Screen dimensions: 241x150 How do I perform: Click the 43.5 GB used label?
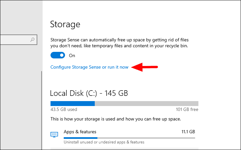(64, 110)
